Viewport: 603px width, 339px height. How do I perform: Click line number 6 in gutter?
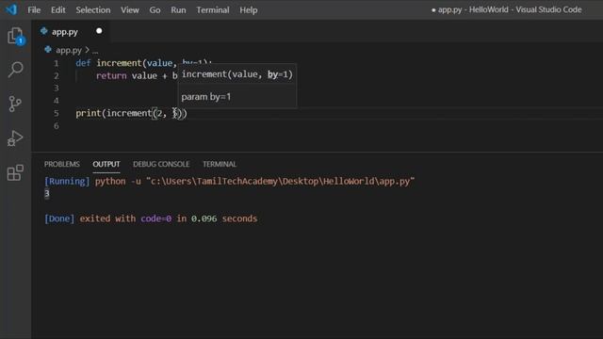tap(57, 125)
